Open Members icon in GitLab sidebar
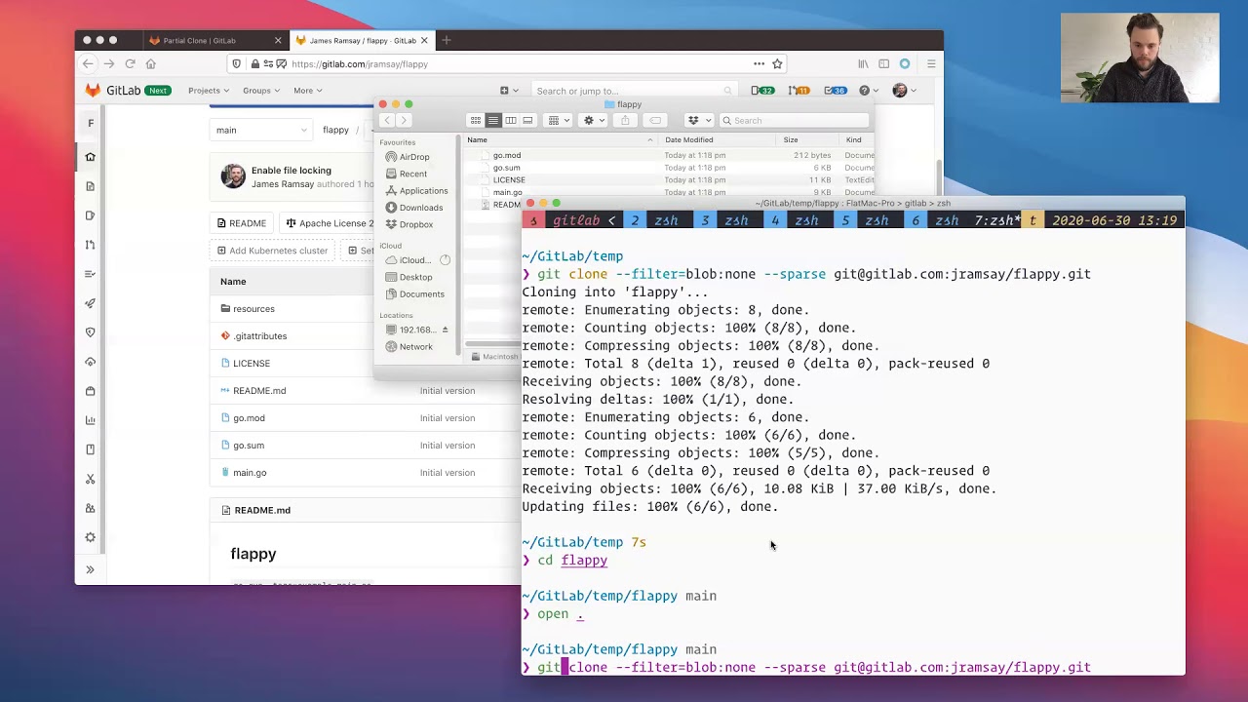The image size is (1248, 702). tap(90, 508)
